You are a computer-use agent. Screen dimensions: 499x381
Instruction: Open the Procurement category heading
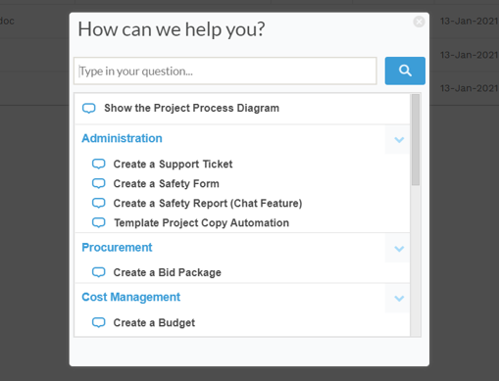pyautogui.click(x=117, y=248)
